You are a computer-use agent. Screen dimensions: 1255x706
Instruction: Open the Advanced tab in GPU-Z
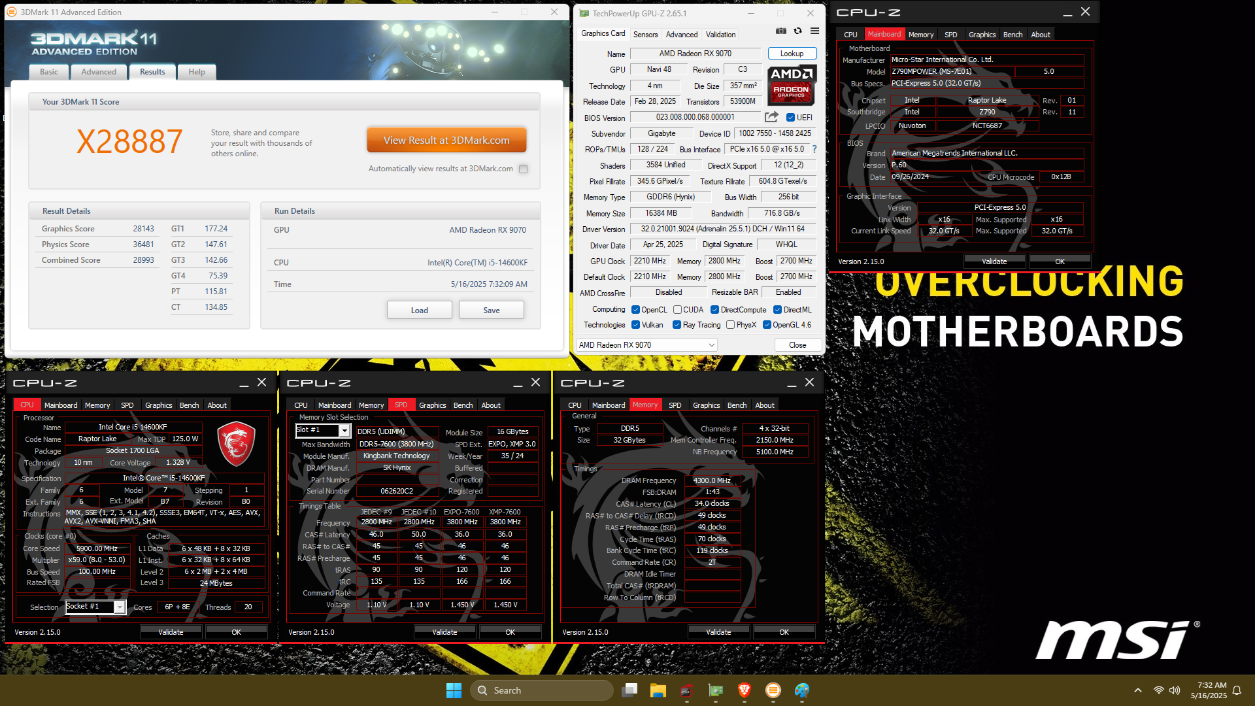682,35
